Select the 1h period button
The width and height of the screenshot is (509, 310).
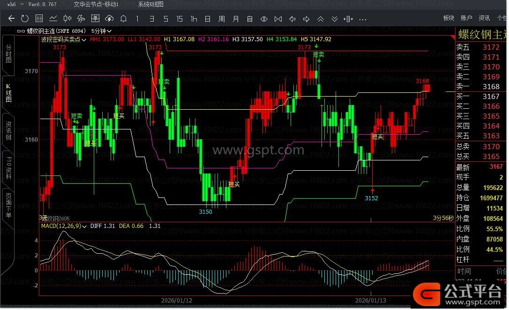click(194, 19)
